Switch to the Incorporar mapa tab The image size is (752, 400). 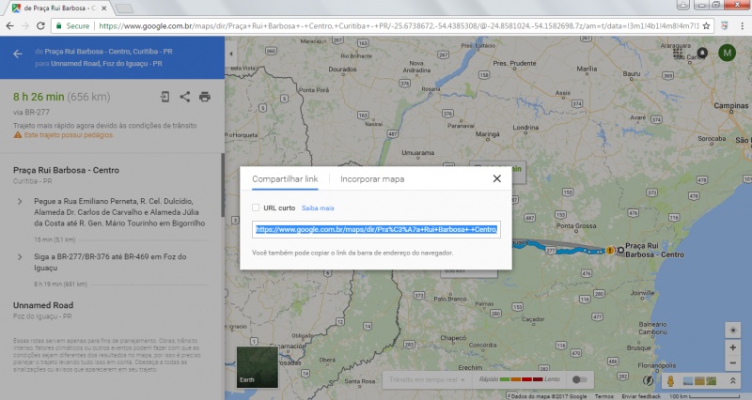tap(372, 178)
